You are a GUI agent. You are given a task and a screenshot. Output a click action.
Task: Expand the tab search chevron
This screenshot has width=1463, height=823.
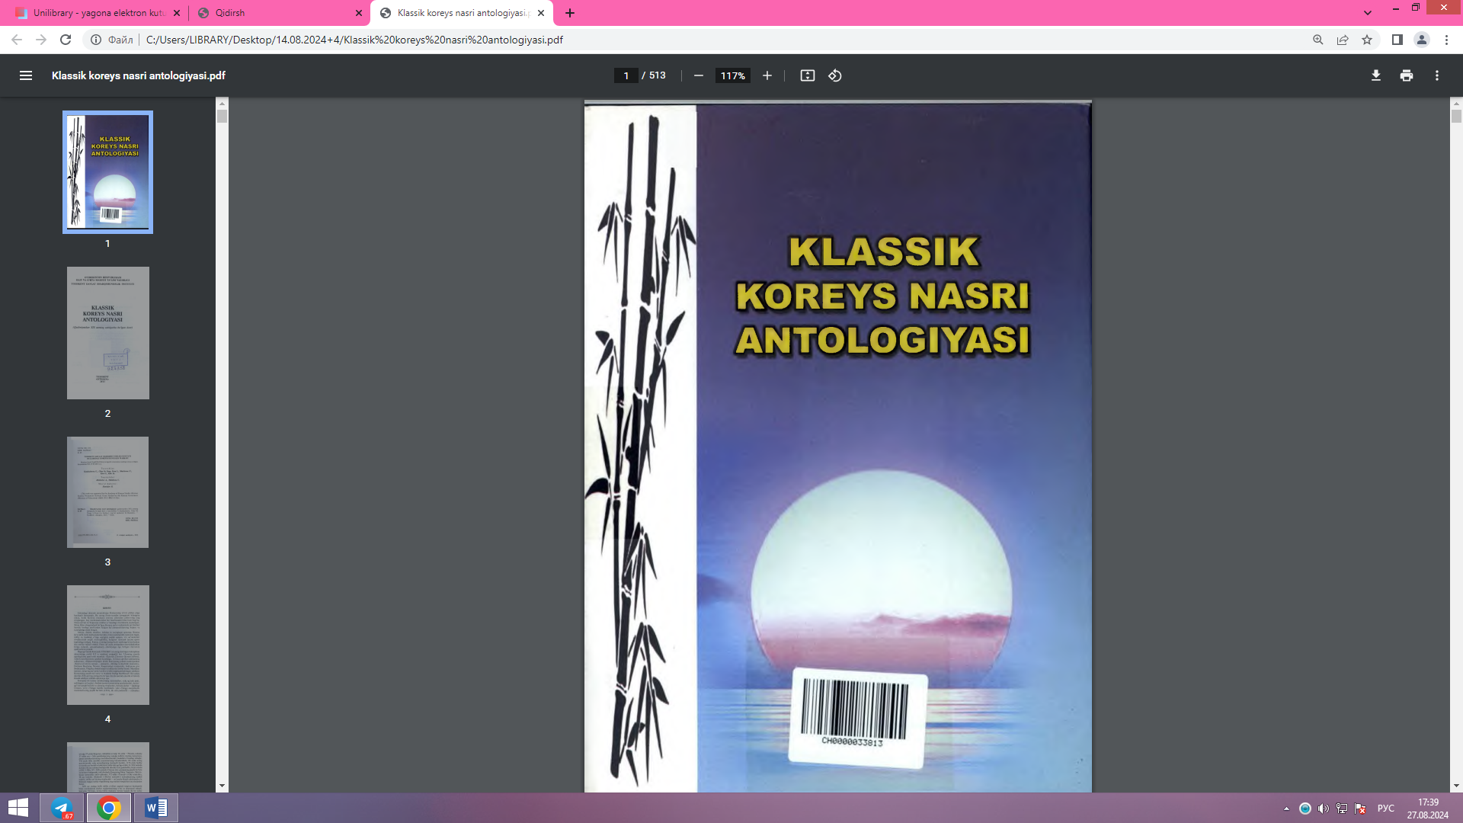click(x=1368, y=13)
